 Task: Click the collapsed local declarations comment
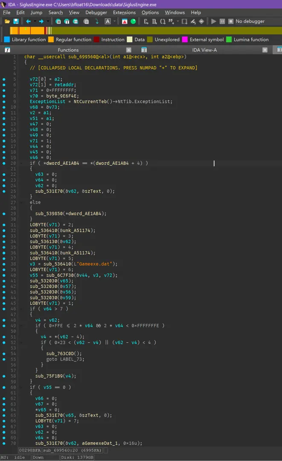[x=113, y=68]
